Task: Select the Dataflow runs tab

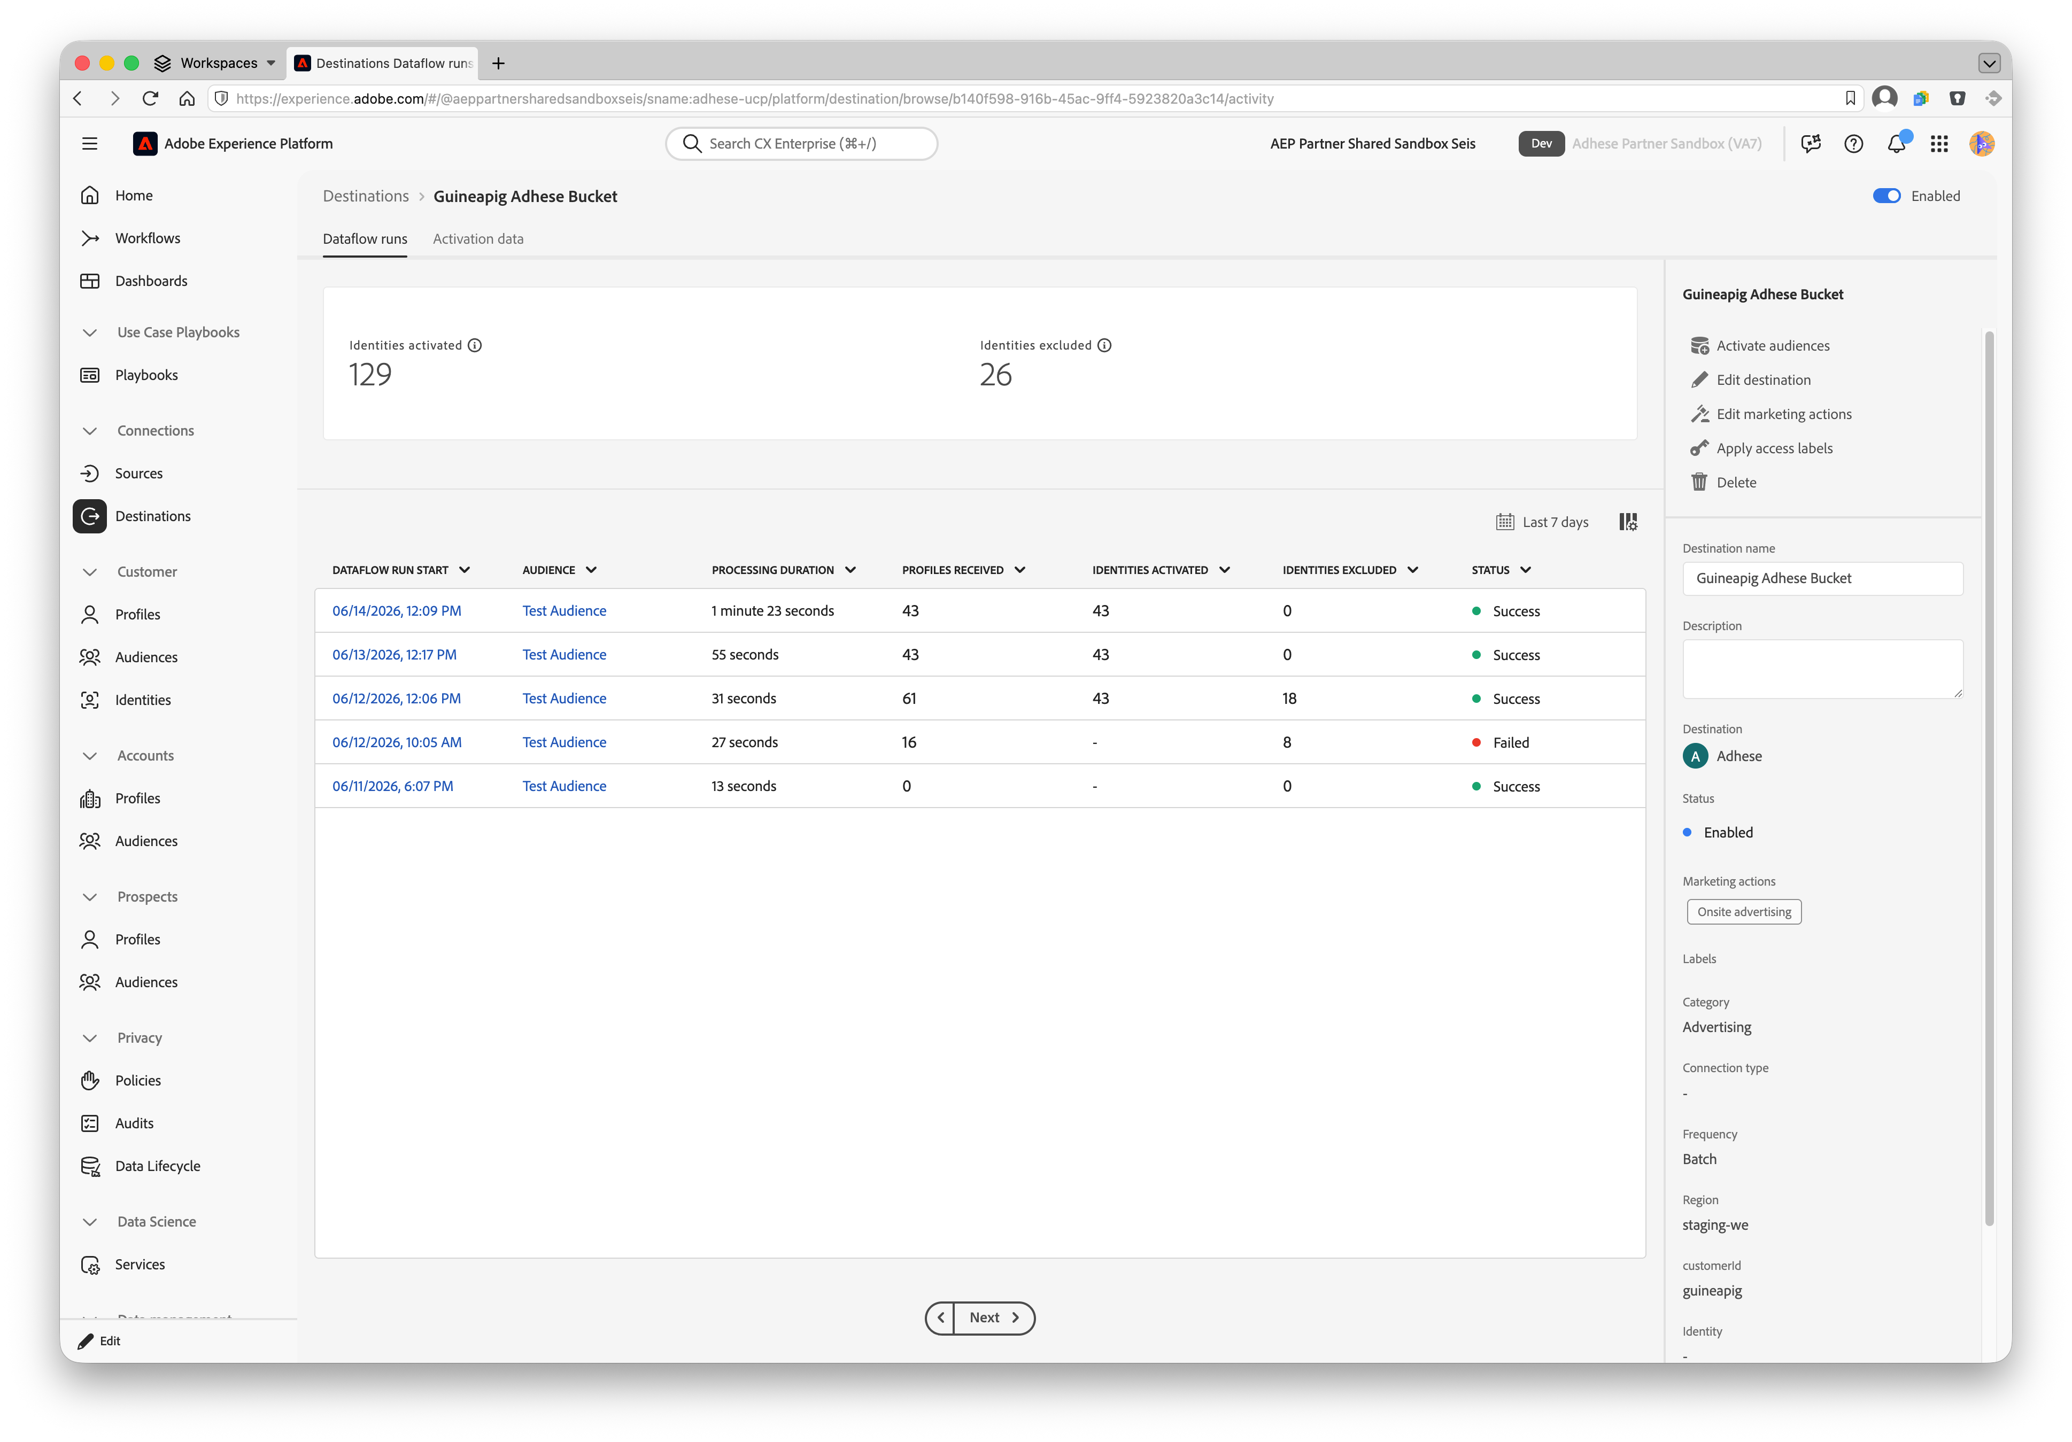Action: [365, 238]
